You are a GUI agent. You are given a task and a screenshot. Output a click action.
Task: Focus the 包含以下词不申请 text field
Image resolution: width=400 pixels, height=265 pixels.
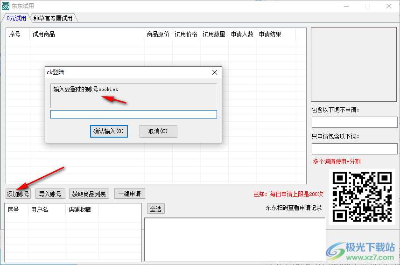pyautogui.click(x=355, y=122)
